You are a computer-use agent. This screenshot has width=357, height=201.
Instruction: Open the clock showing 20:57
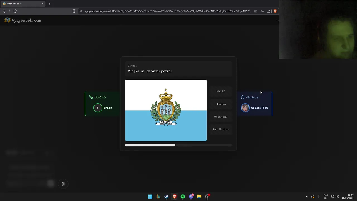pyautogui.click(x=348, y=197)
